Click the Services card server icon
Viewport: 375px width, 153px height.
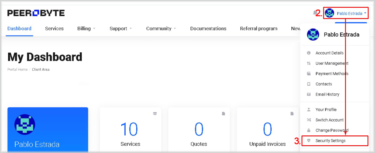[x=155, y=113]
